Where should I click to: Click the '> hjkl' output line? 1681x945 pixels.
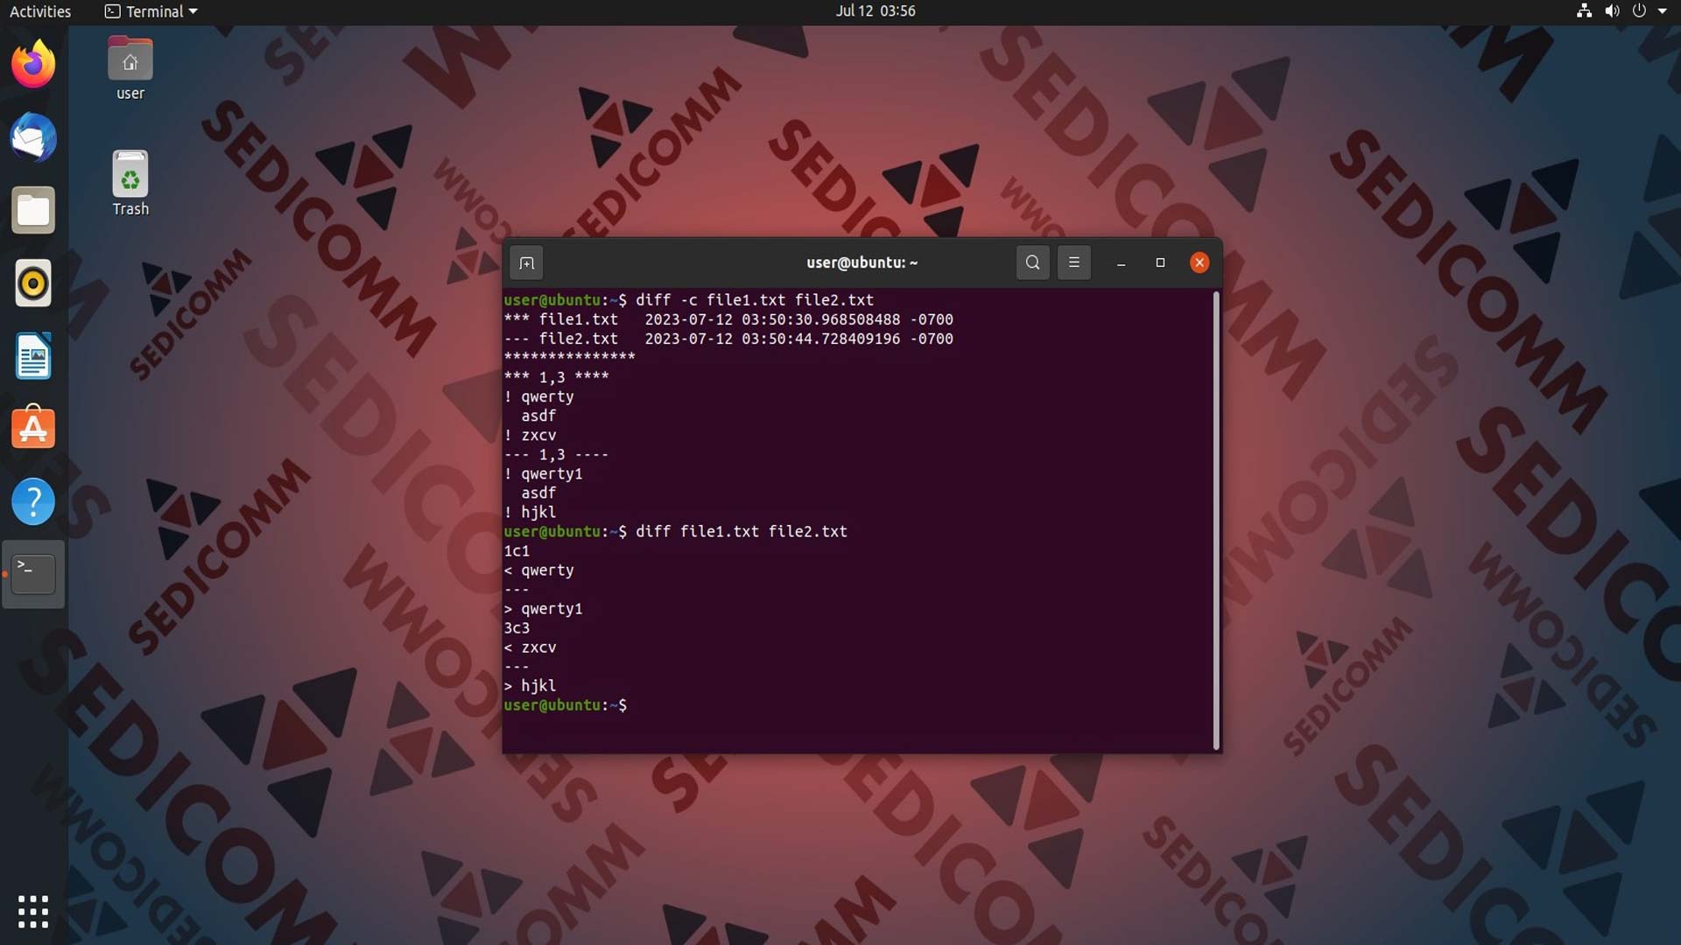(530, 685)
